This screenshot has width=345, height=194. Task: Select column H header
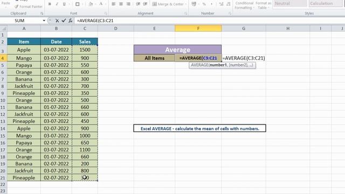coord(287,29)
